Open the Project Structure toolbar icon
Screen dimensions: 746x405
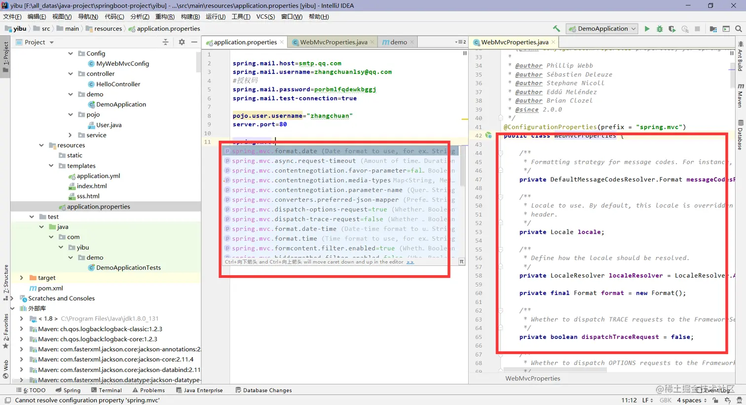pyautogui.click(x=713, y=29)
